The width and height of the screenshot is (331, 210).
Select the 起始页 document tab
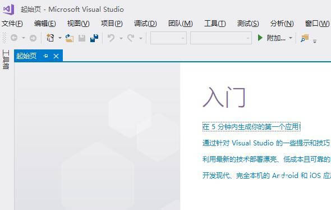point(26,56)
